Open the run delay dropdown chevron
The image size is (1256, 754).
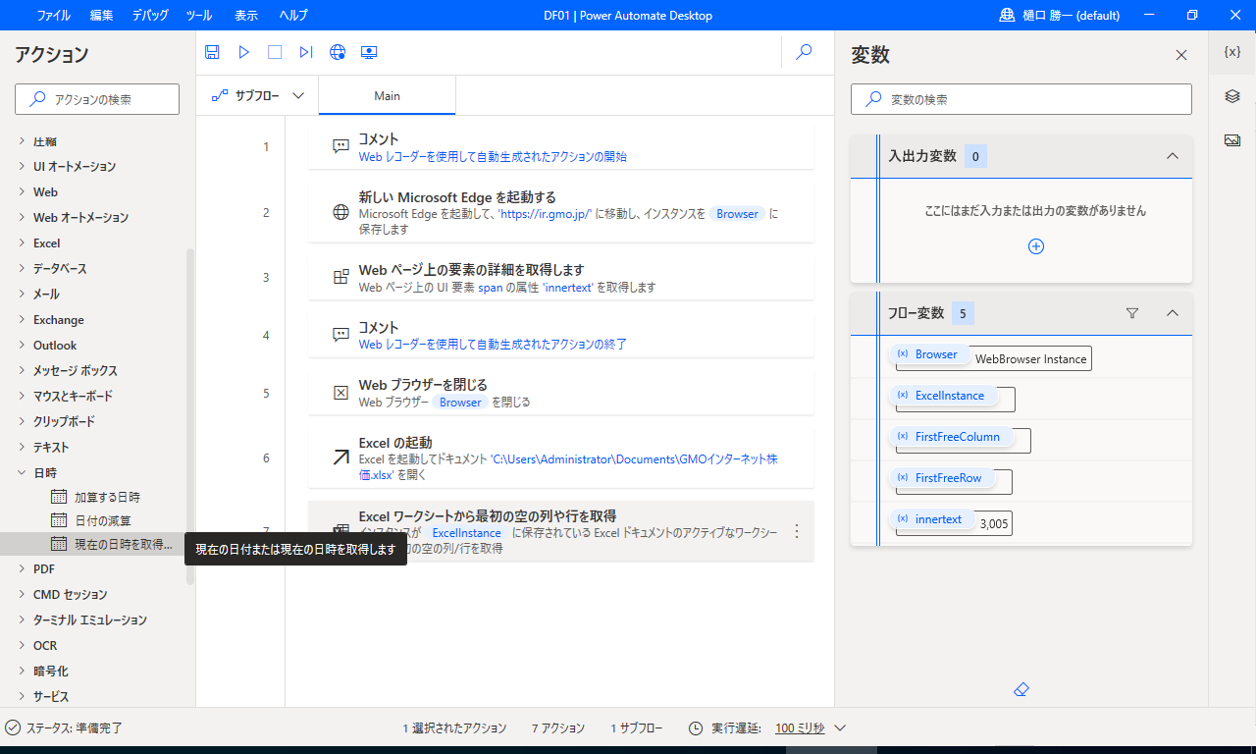tap(840, 728)
